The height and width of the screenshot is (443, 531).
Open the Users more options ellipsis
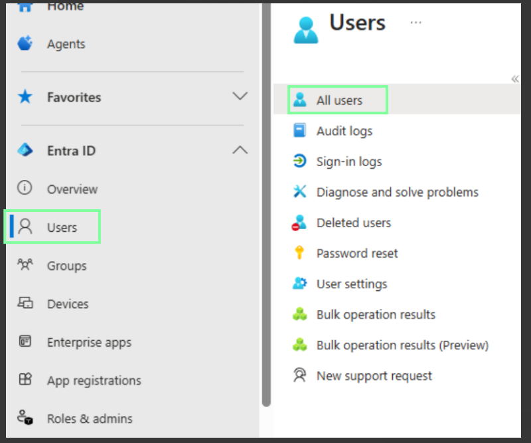click(x=416, y=23)
